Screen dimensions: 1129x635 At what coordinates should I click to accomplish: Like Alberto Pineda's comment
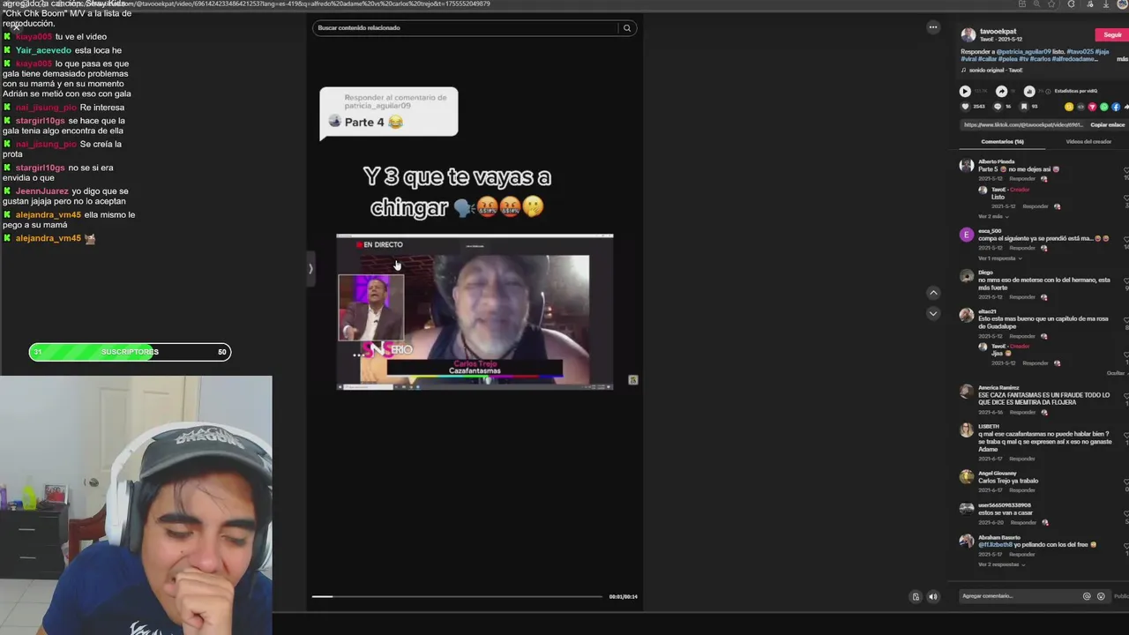click(x=1126, y=169)
